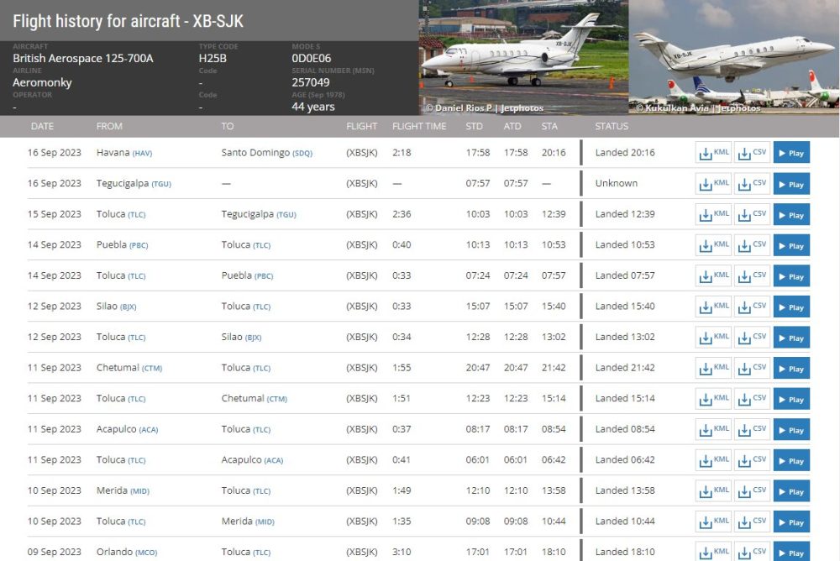Click the Kukulkan Avia Jetphotos credit
840x561 pixels.
click(698, 108)
